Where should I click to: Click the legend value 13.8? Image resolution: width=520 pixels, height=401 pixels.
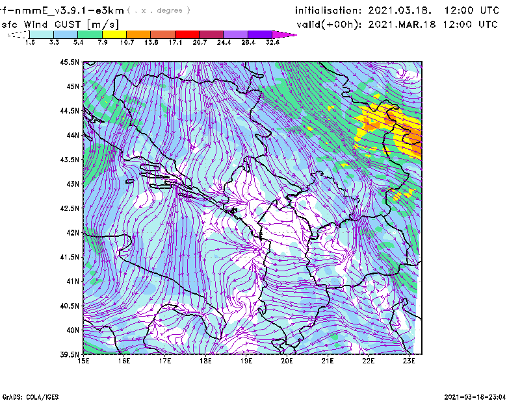(x=151, y=42)
